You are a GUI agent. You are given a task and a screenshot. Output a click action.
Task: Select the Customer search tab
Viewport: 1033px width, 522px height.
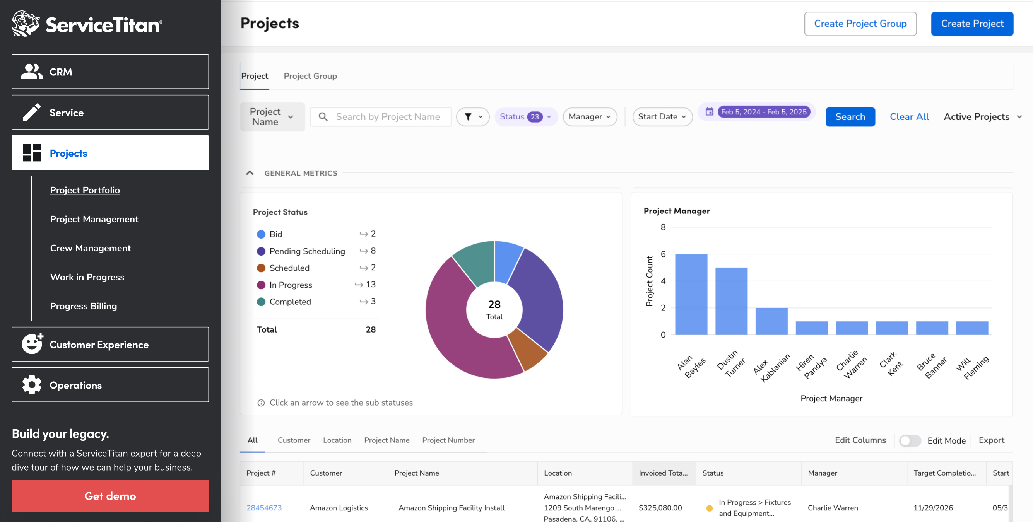point(294,440)
